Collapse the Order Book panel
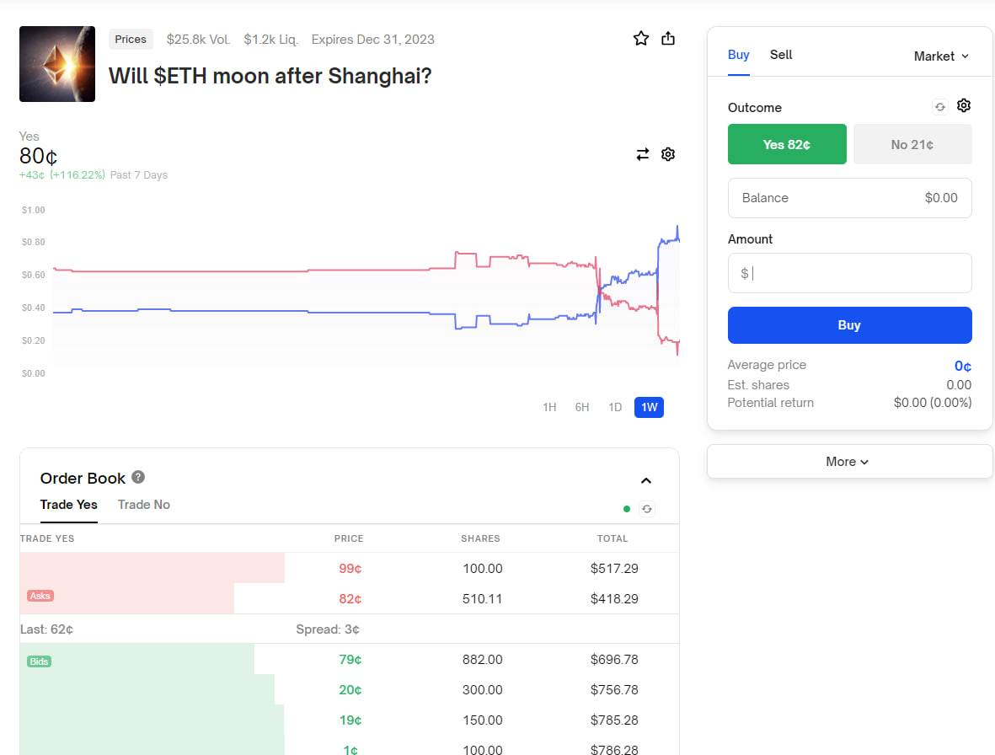Viewport: 995px width, 755px height. [x=646, y=480]
